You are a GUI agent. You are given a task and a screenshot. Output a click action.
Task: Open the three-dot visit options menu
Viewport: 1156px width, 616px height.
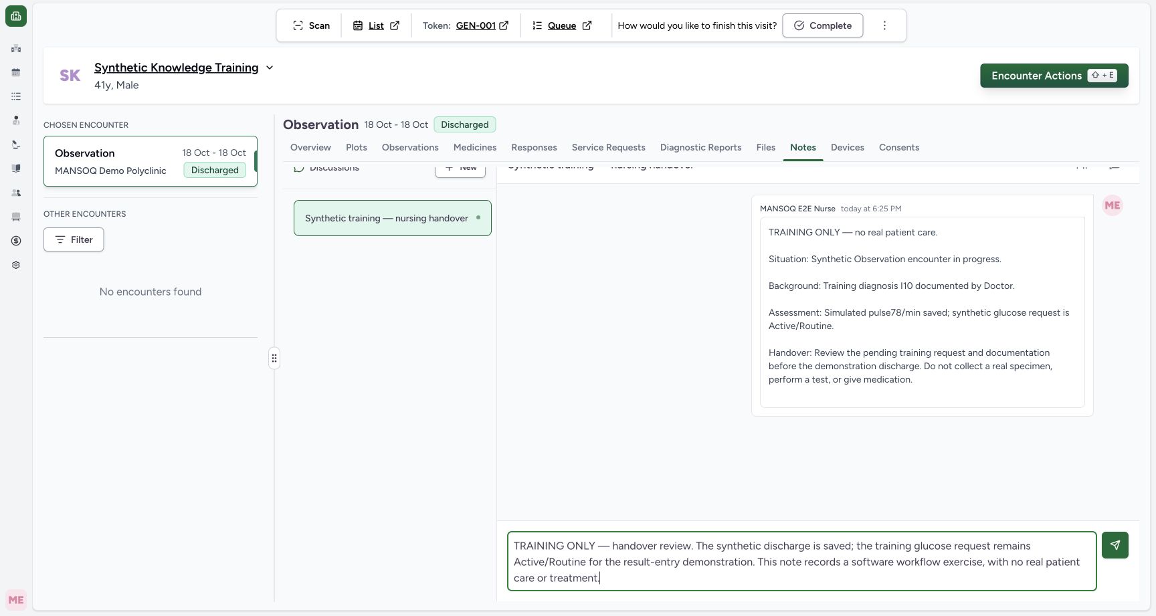coord(884,25)
